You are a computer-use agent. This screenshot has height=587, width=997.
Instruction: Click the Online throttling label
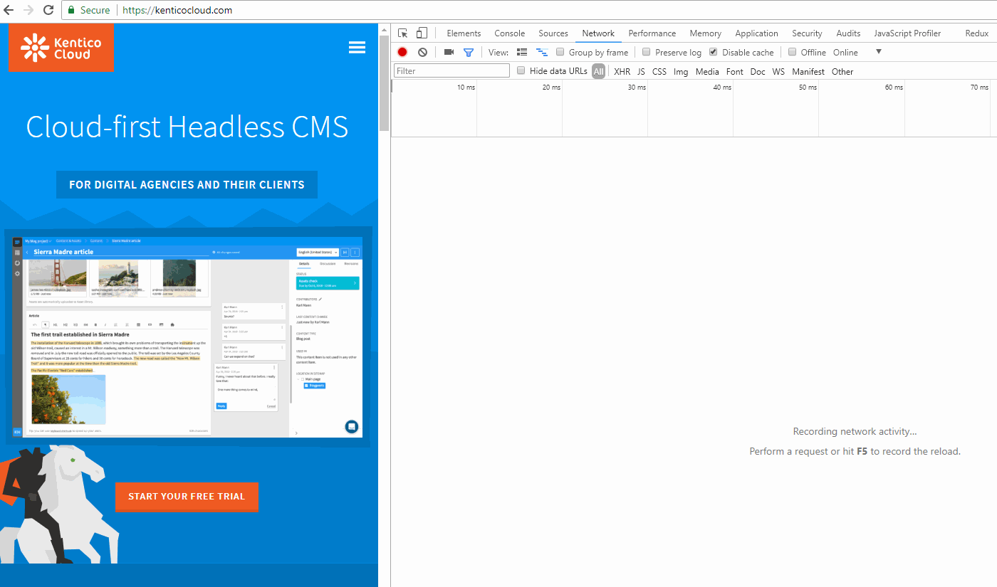tap(845, 52)
